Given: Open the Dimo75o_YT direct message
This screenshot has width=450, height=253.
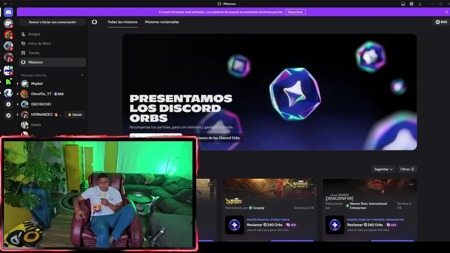Looking at the screenshot, I should tap(52, 94).
